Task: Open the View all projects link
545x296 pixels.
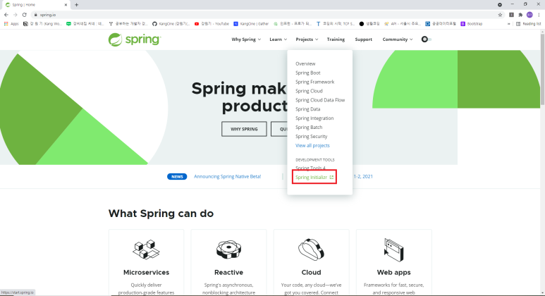Action: click(x=312, y=145)
